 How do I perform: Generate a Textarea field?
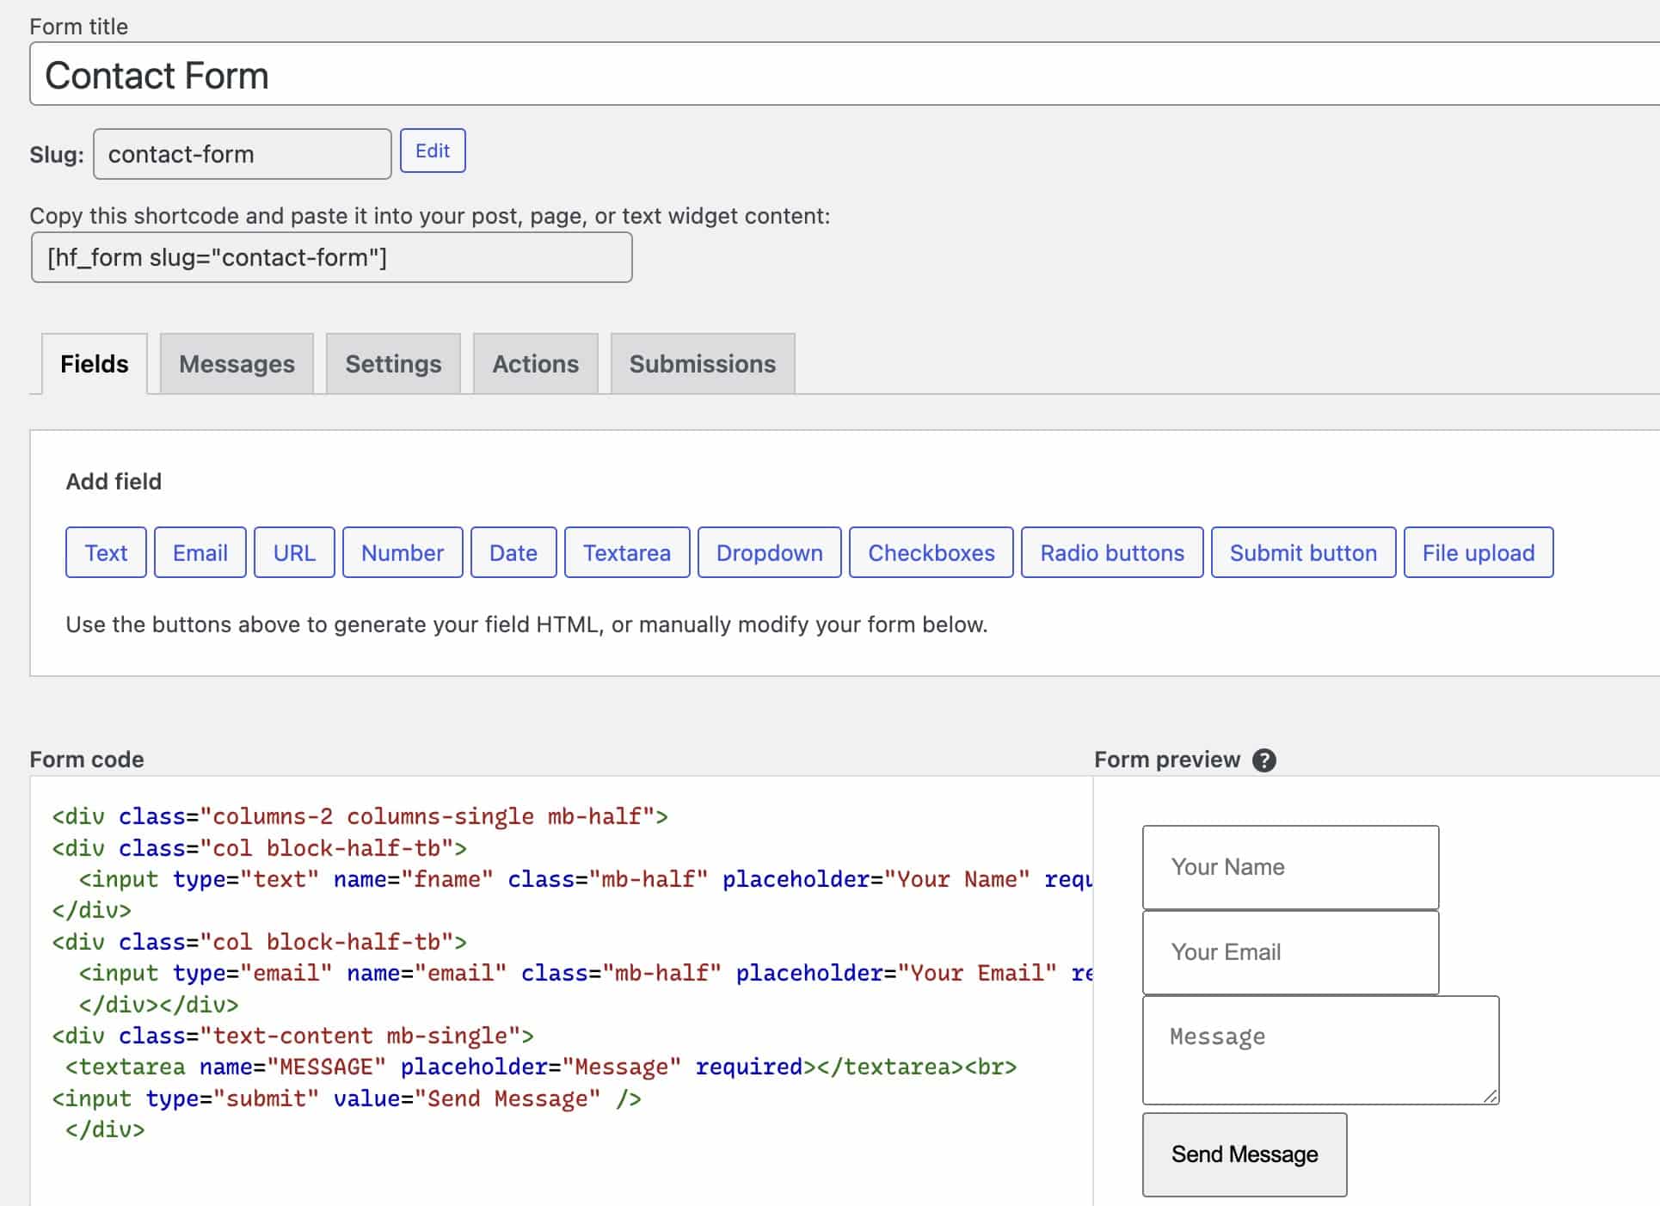[626, 552]
